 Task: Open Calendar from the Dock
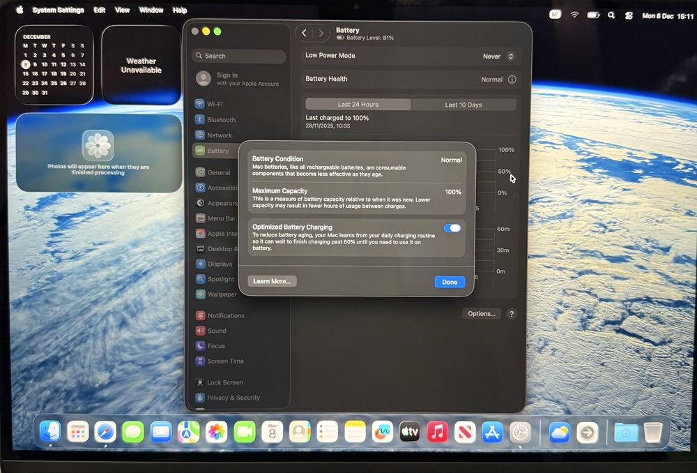tap(272, 432)
